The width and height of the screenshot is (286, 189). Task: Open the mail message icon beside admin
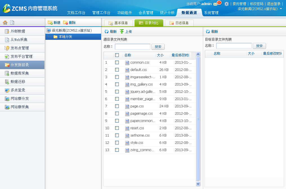(x=215, y=4)
